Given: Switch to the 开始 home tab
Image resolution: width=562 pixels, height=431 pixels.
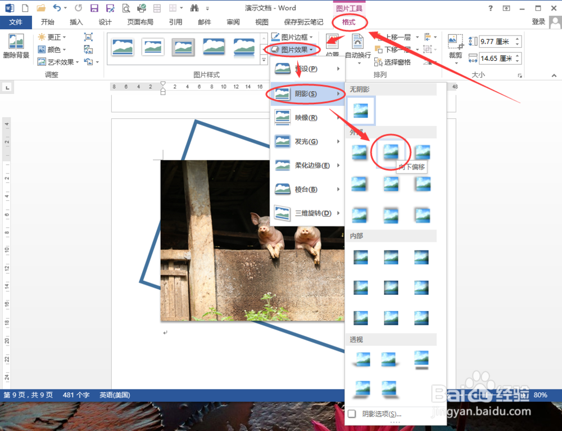Looking at the screenshot, I should (x=47, y=23).
